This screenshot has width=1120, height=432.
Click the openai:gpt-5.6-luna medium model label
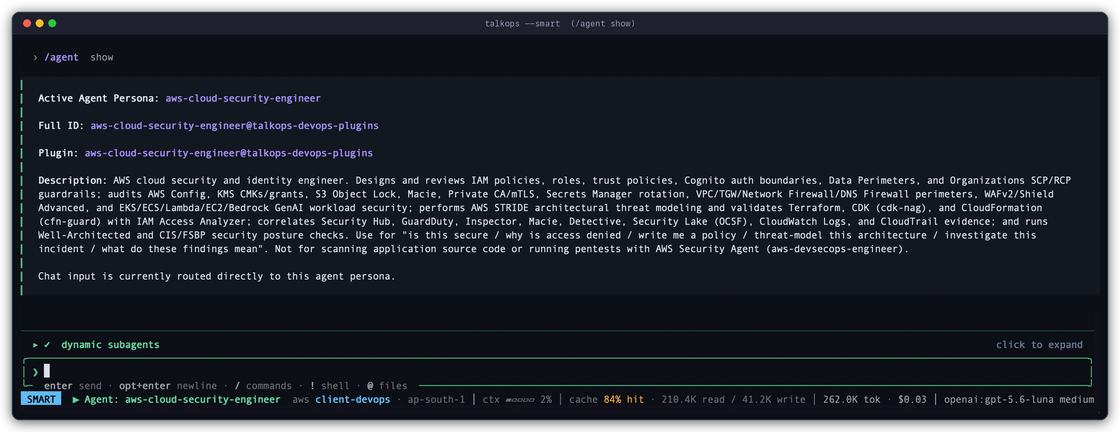tap(1019, 399)
